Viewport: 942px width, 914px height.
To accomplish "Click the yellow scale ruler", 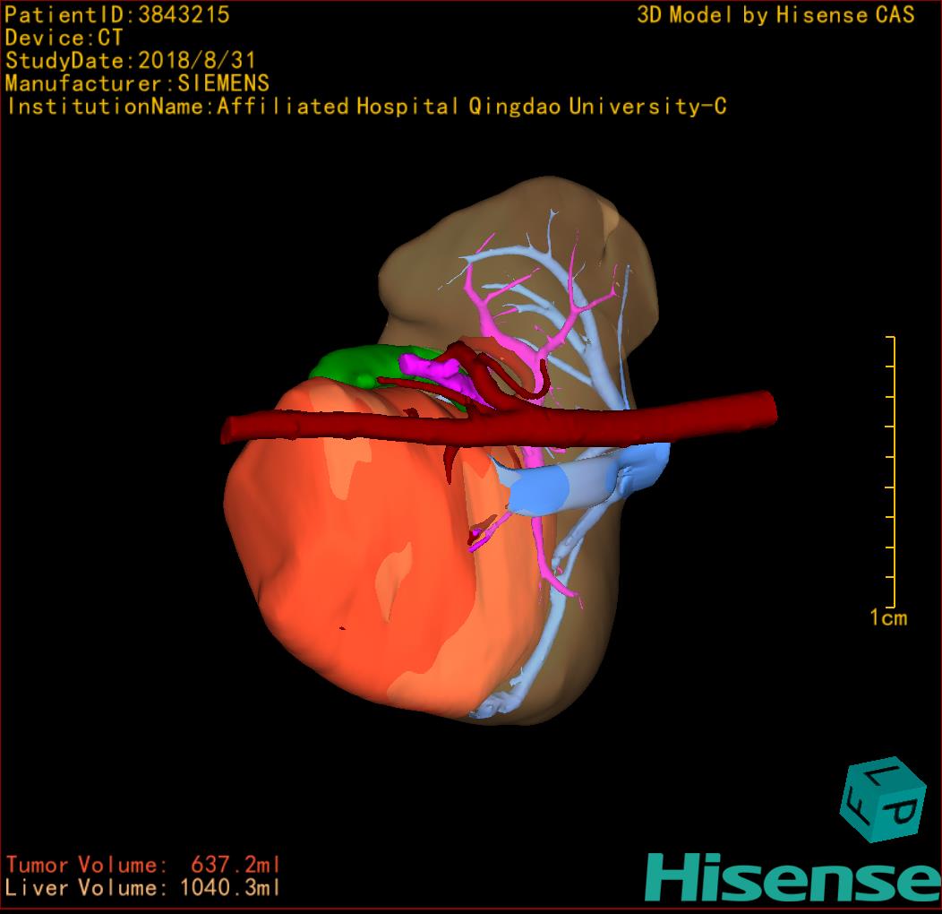I will click(891, 472).
